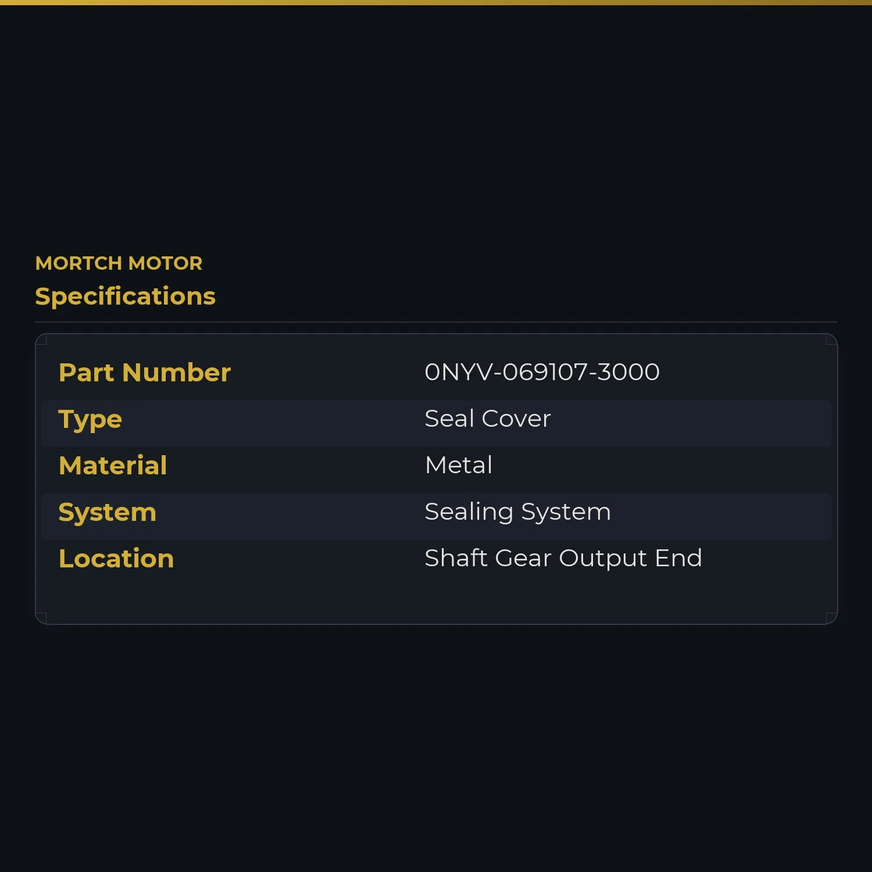The width and height of the screenshot is (872, 872).
Task: Click the divider line under Specifications
Action: 436,322
